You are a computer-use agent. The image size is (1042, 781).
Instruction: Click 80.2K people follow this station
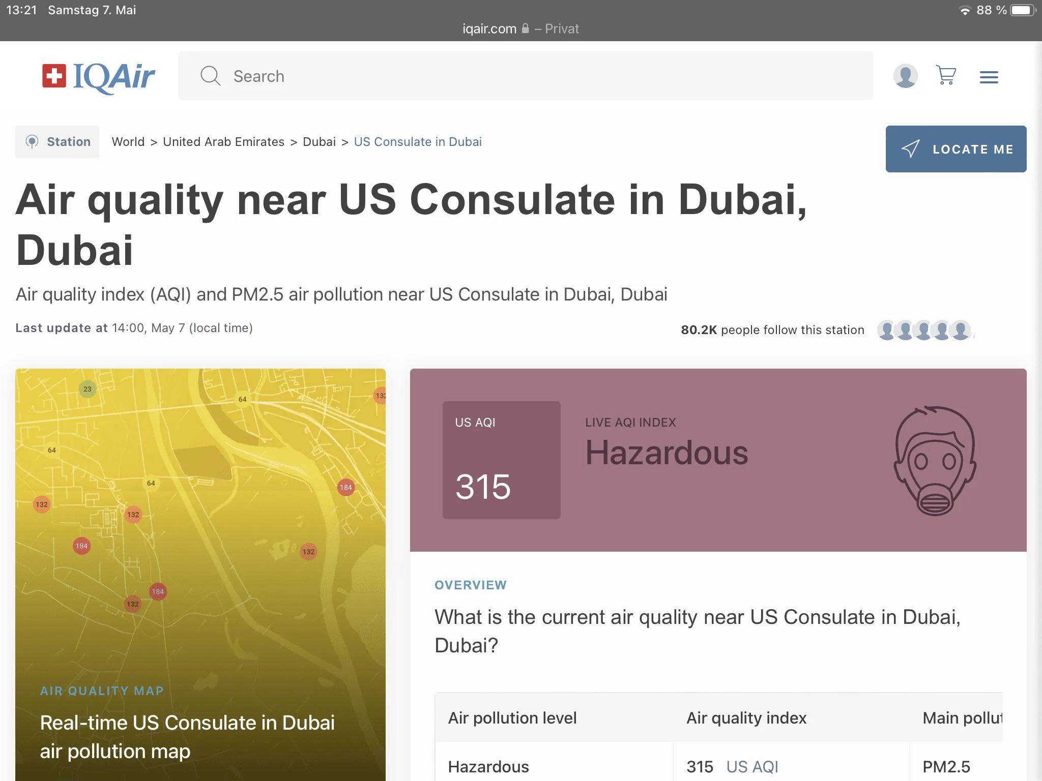pos(772,330)
